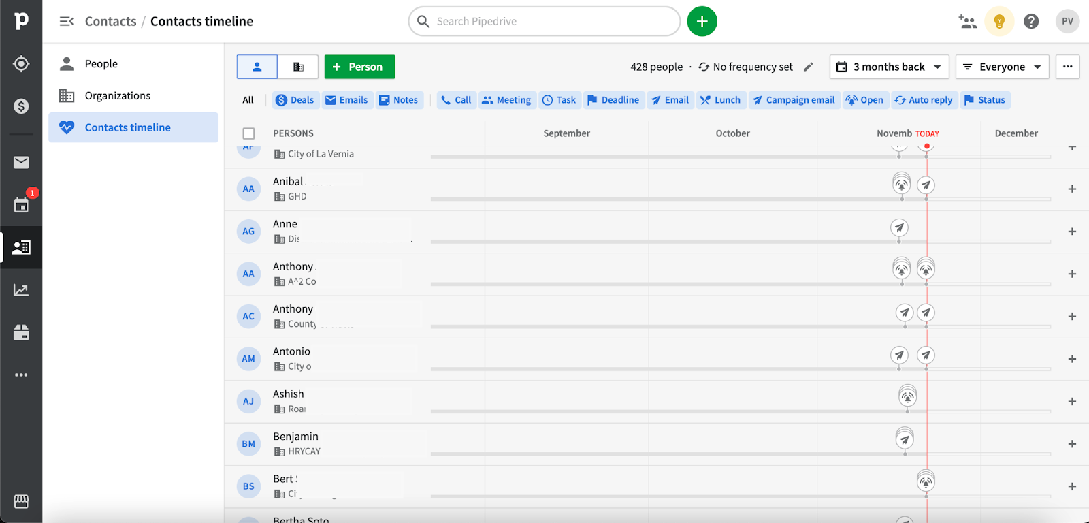The width and height of the screenshot is (1089, 523).
Task: Open the more options menu beside Everyone
Action: click(1067, 67)
